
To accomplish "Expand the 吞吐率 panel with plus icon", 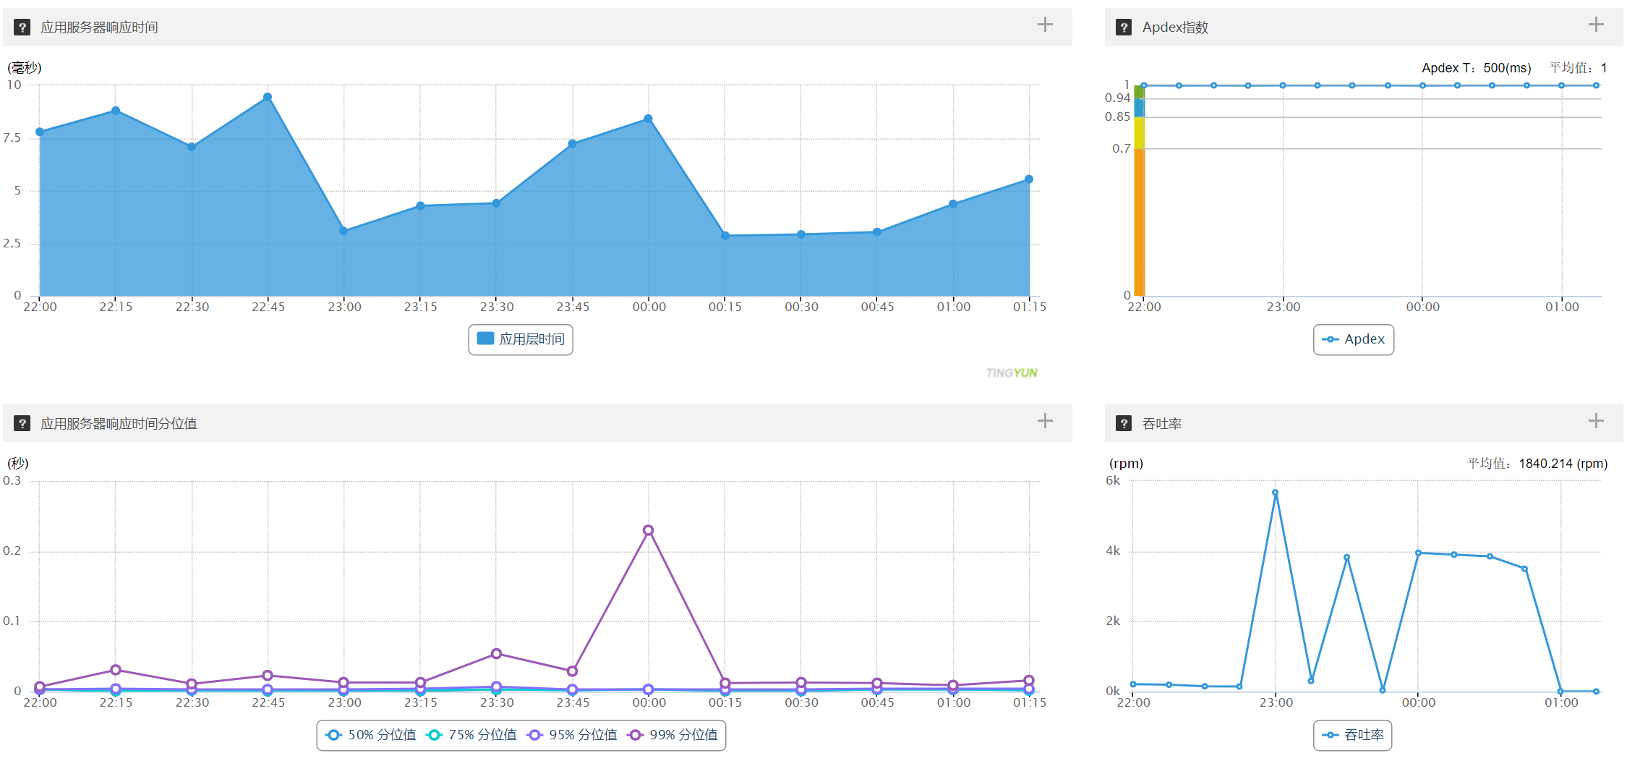I will click(1596, 421).
